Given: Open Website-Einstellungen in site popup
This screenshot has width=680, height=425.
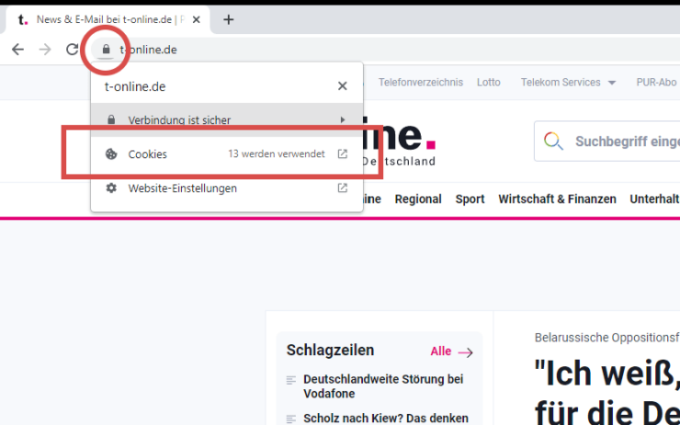Looking at the screenshot, I should [x=227, y=188].
